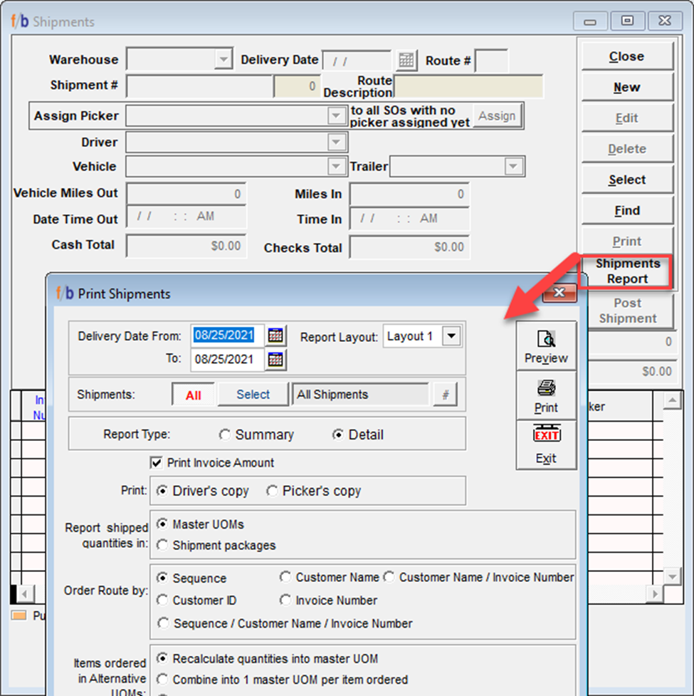Uncheck Print Invoice Amount checkbox
Viewport: 694px width, 696px height.
[157, 463]
